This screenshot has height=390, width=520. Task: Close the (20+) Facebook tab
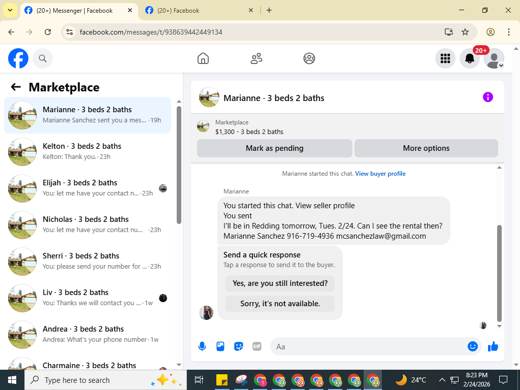click(251, 10)
